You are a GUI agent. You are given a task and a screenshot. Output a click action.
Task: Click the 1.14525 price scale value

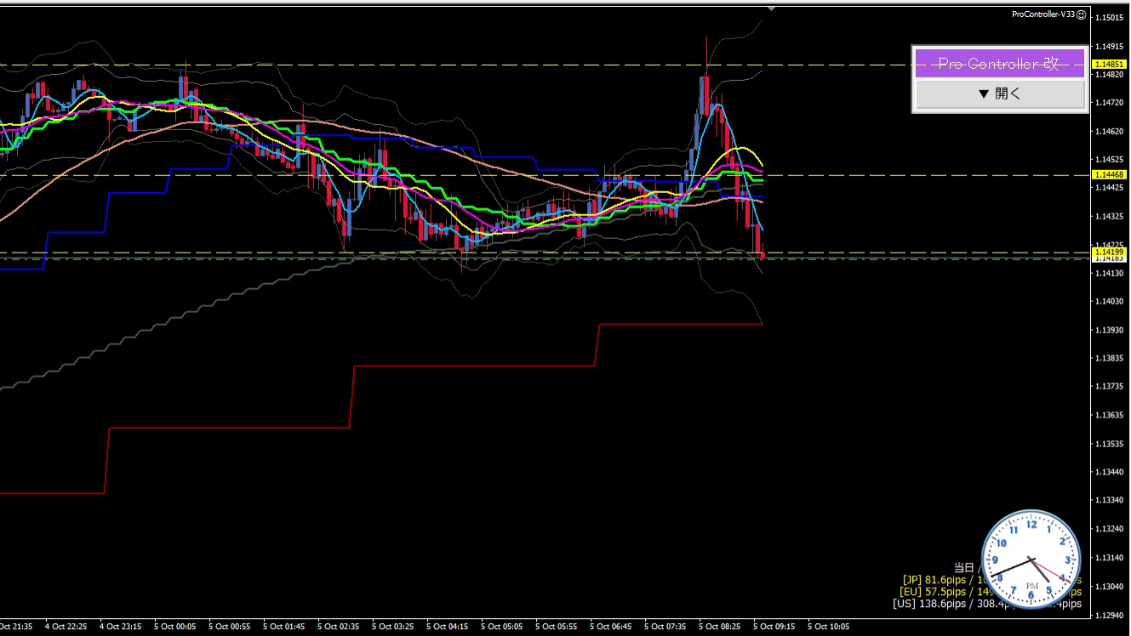1109,159
